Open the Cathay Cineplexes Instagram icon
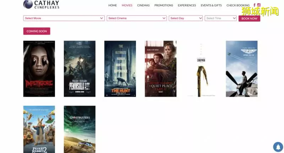This screenshot has height=153, width=284. coord(259,5)
